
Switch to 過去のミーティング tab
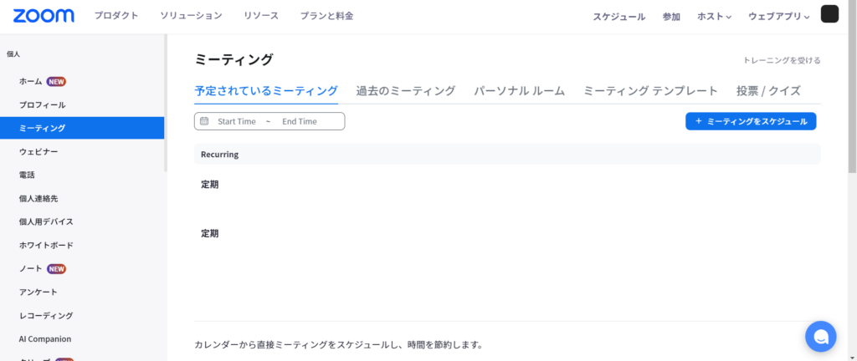click(405, 91)
